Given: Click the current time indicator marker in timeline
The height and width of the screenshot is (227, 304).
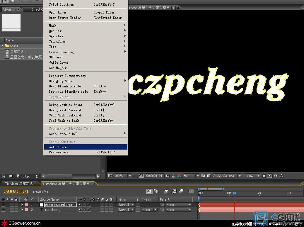Looking at the screenshot, I should tap(234, 193).
